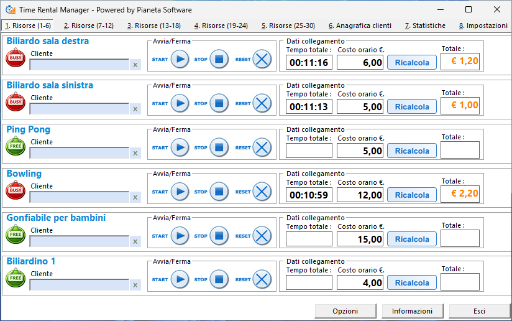Reset the Biliardo sala sinistra timer
The width and height of the screenshot is (512, 321).
coord(262,103)
